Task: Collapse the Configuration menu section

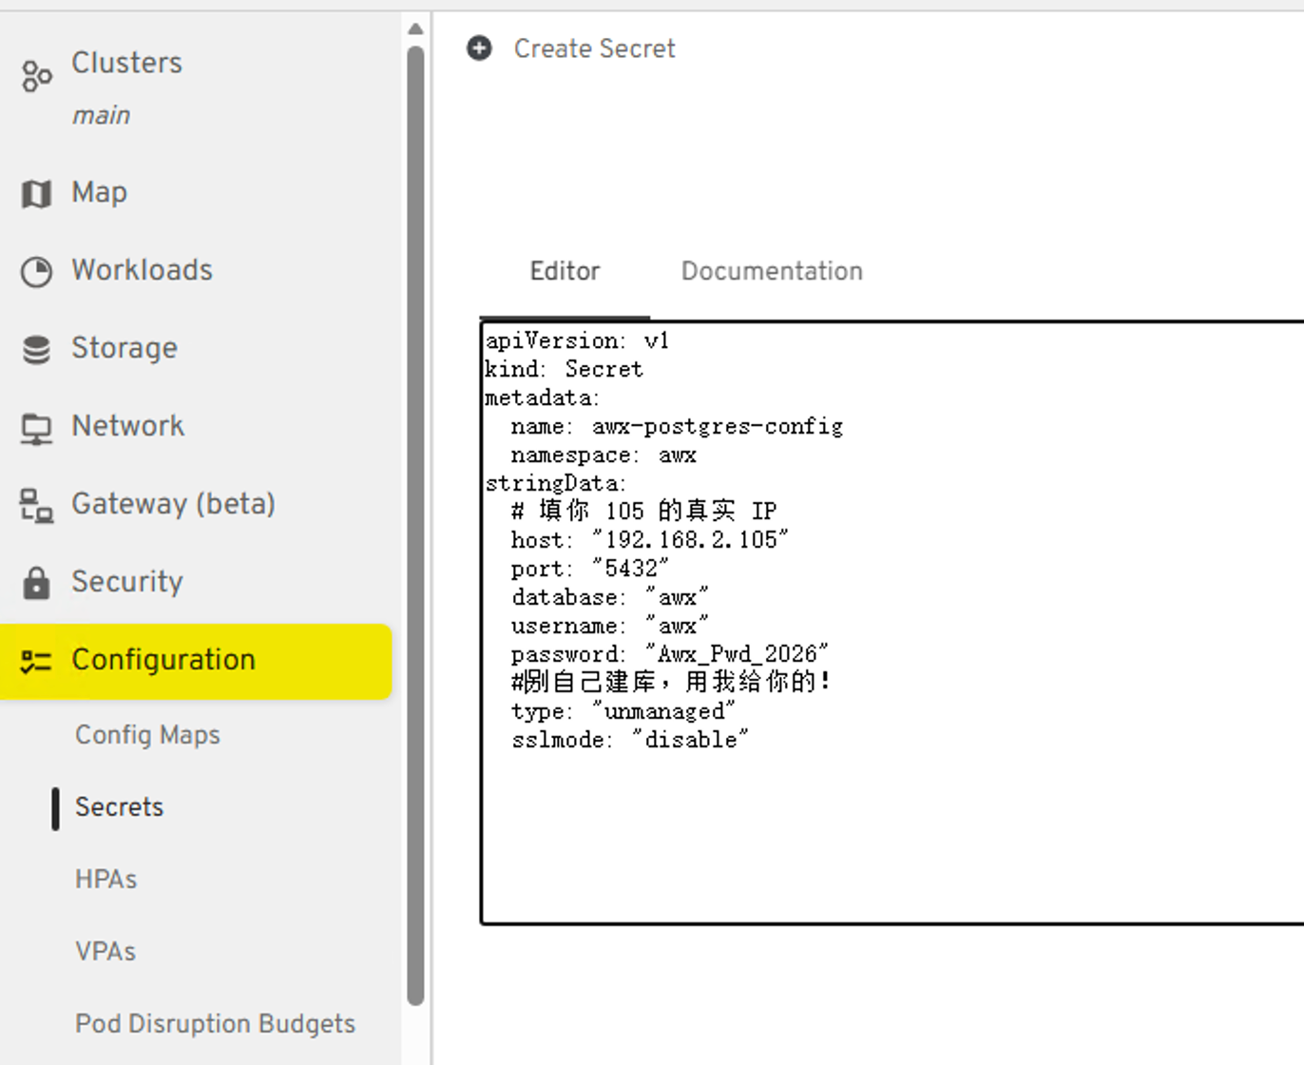Action: 163,660
